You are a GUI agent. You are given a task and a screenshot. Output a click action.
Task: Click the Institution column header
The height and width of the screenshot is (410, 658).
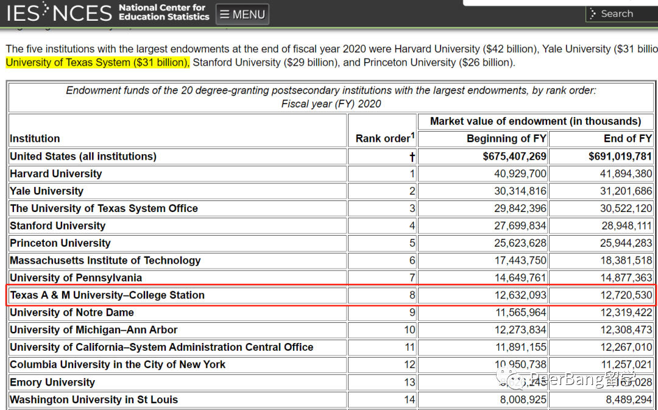[x=35, y=138]
